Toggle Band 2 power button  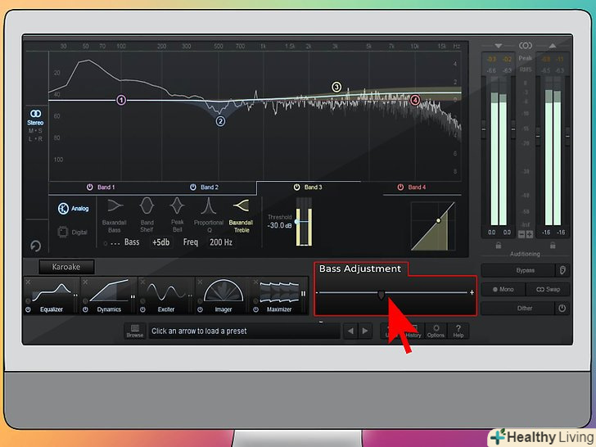[193, 187]
